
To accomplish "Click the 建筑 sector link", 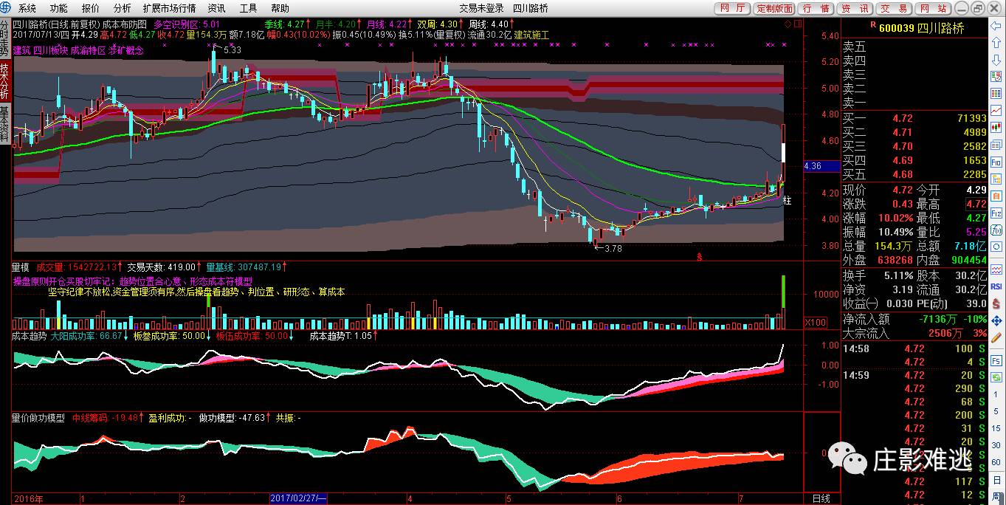I will pos(23,52).
